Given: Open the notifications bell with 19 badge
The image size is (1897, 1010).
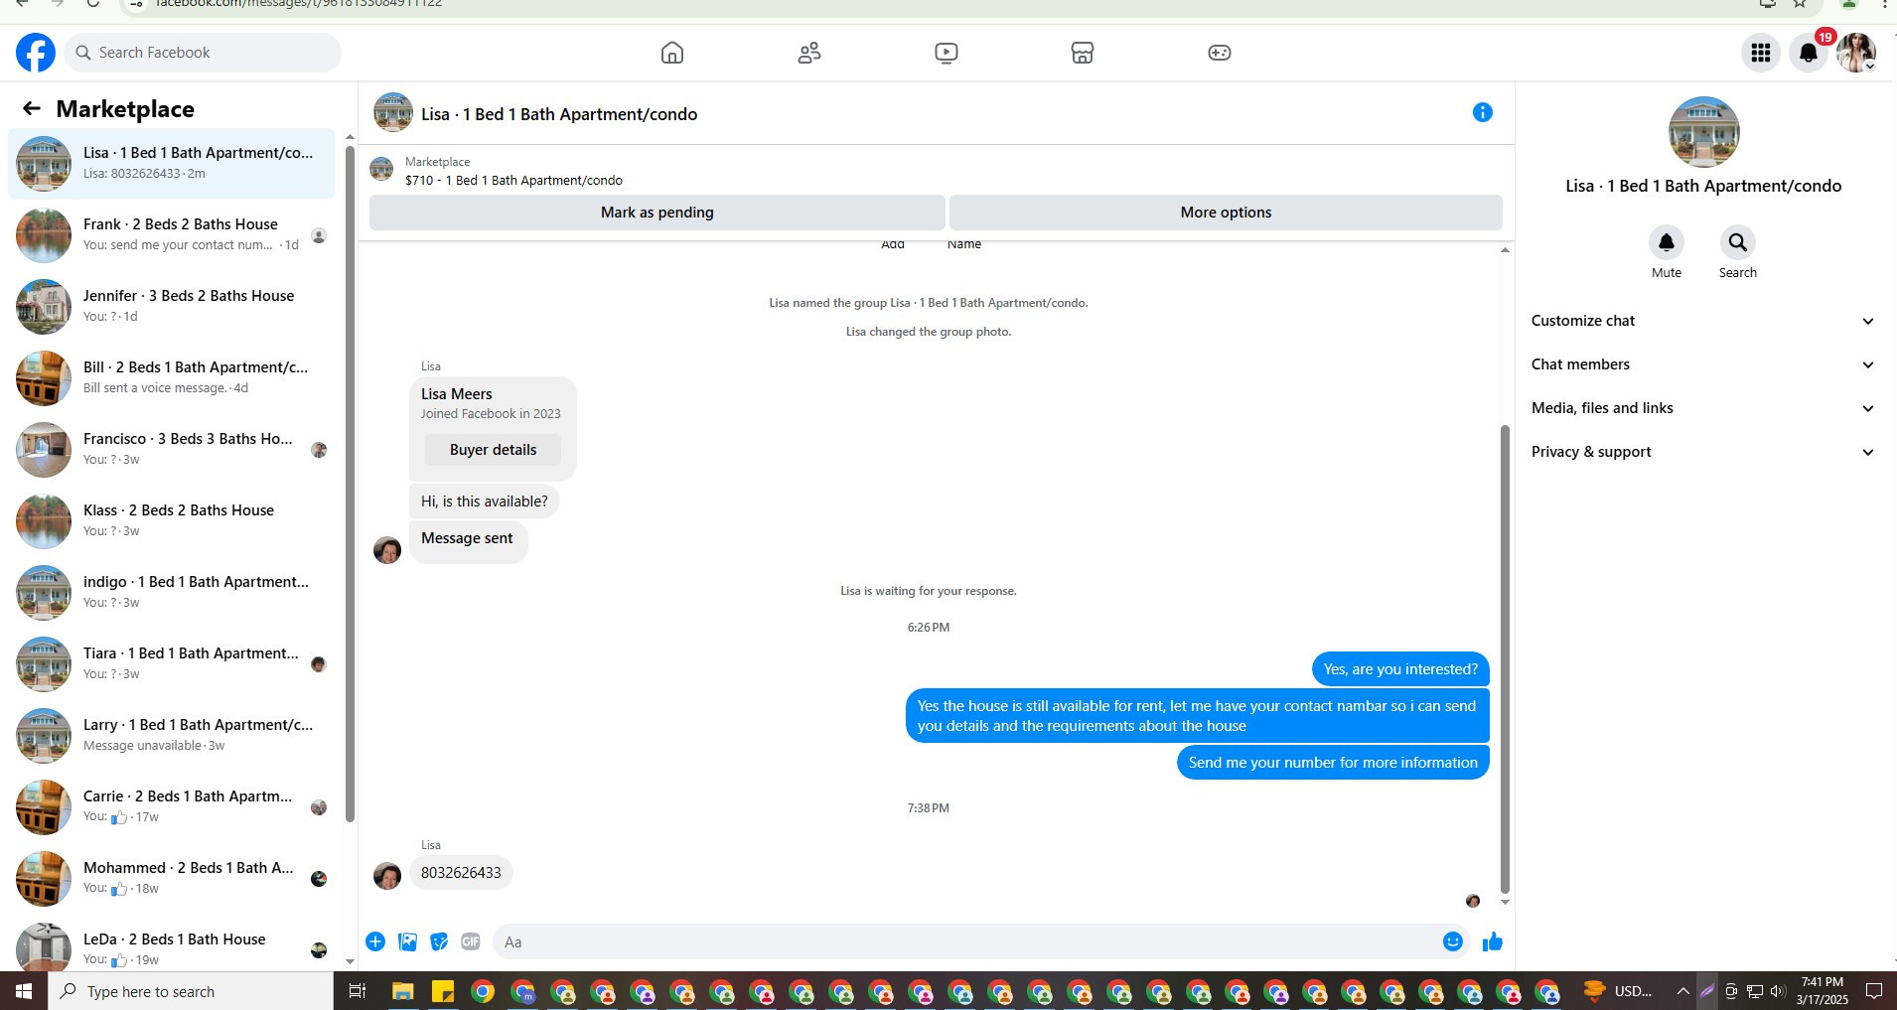Looking at the screenshot, I should point(1809,53).
